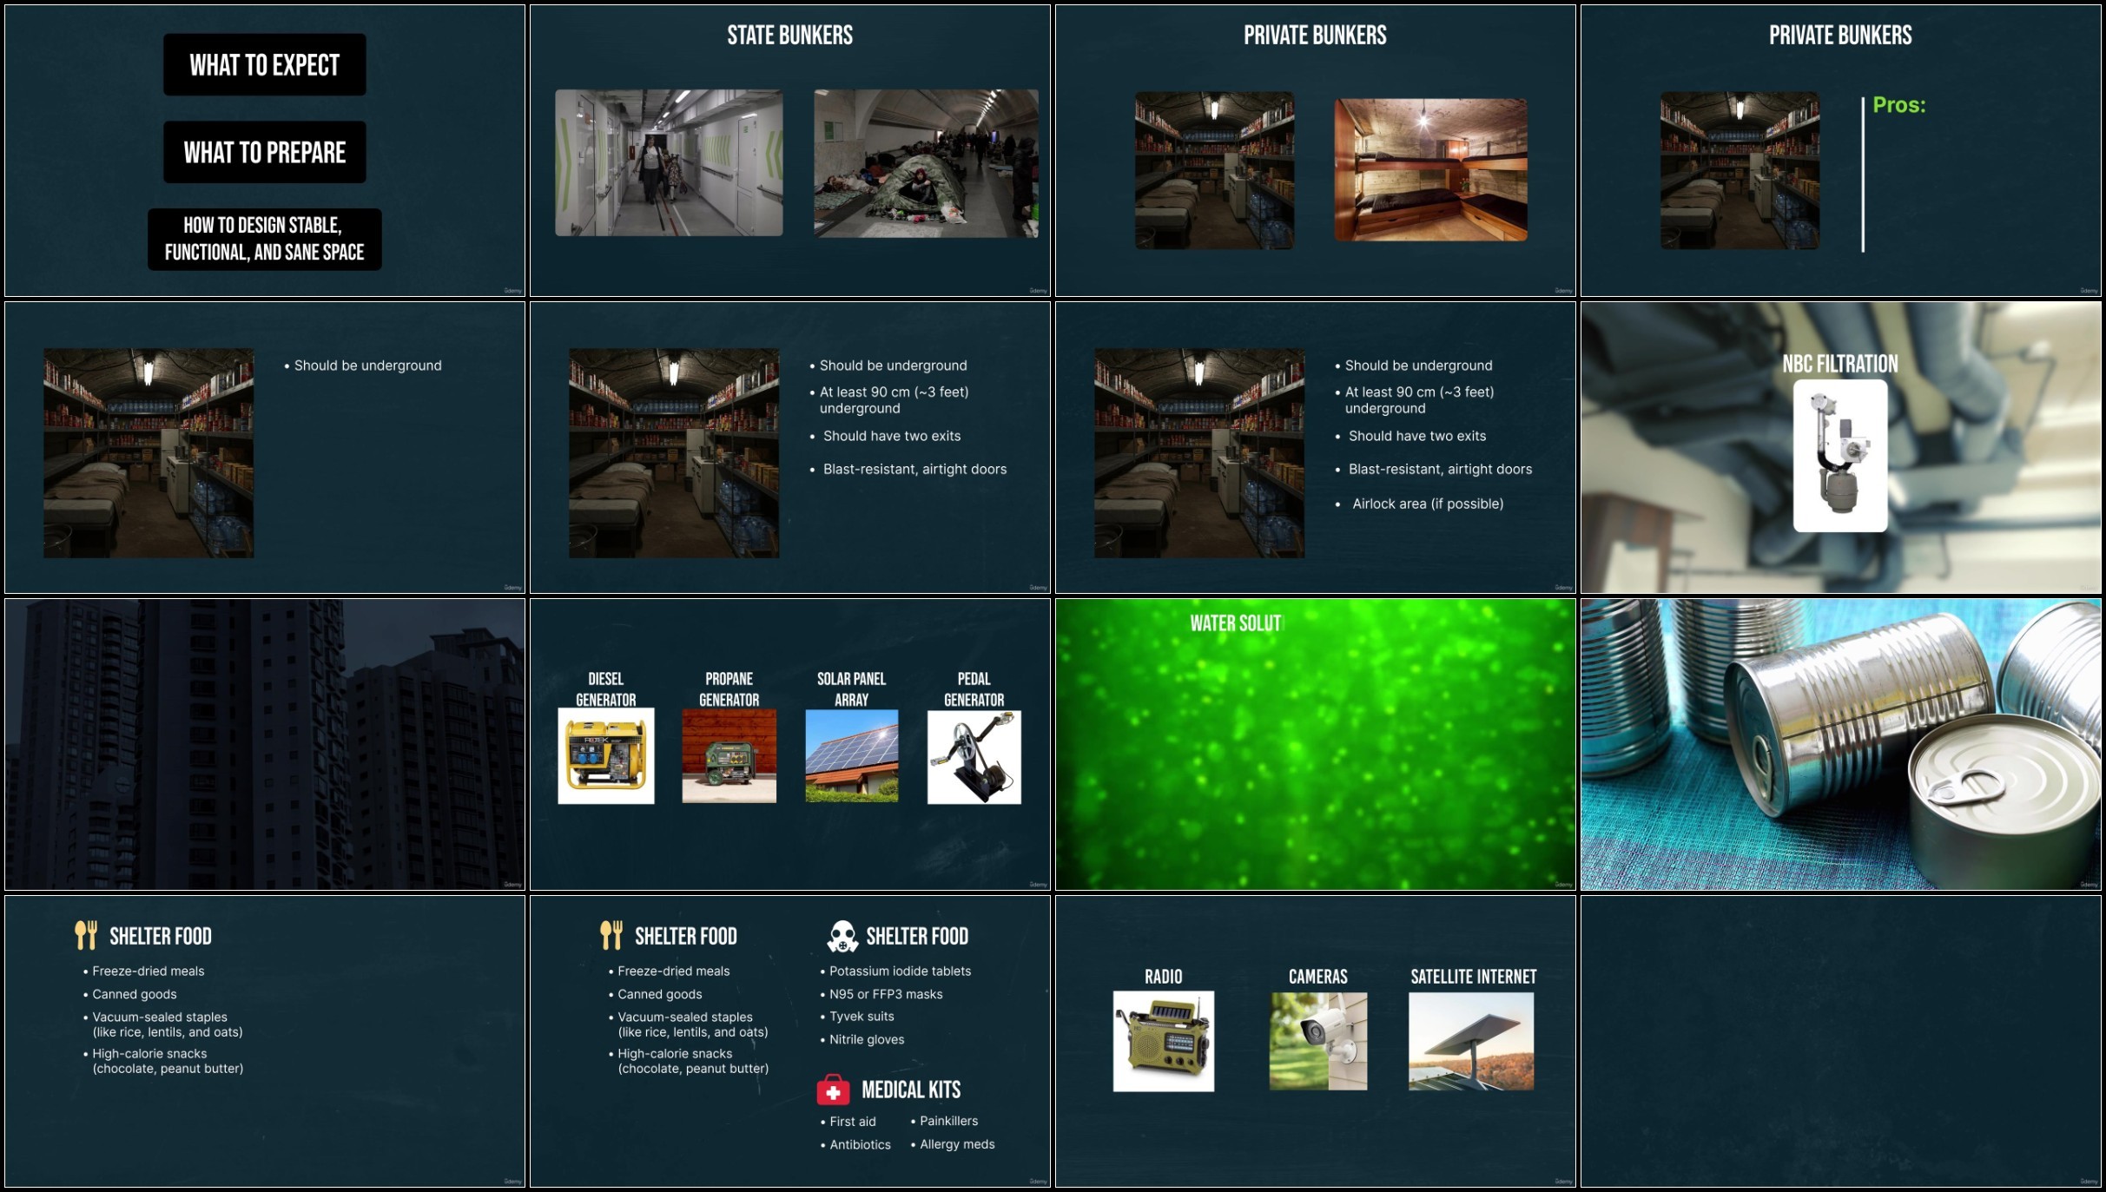This screenshot has height=1192, width=2106.
Task: Click the fork and knife icon beside the gas mask list
Action: coord(611,935)
